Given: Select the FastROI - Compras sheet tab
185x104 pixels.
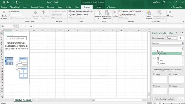Looking at the screenshot, I should [x=23, y=100].
